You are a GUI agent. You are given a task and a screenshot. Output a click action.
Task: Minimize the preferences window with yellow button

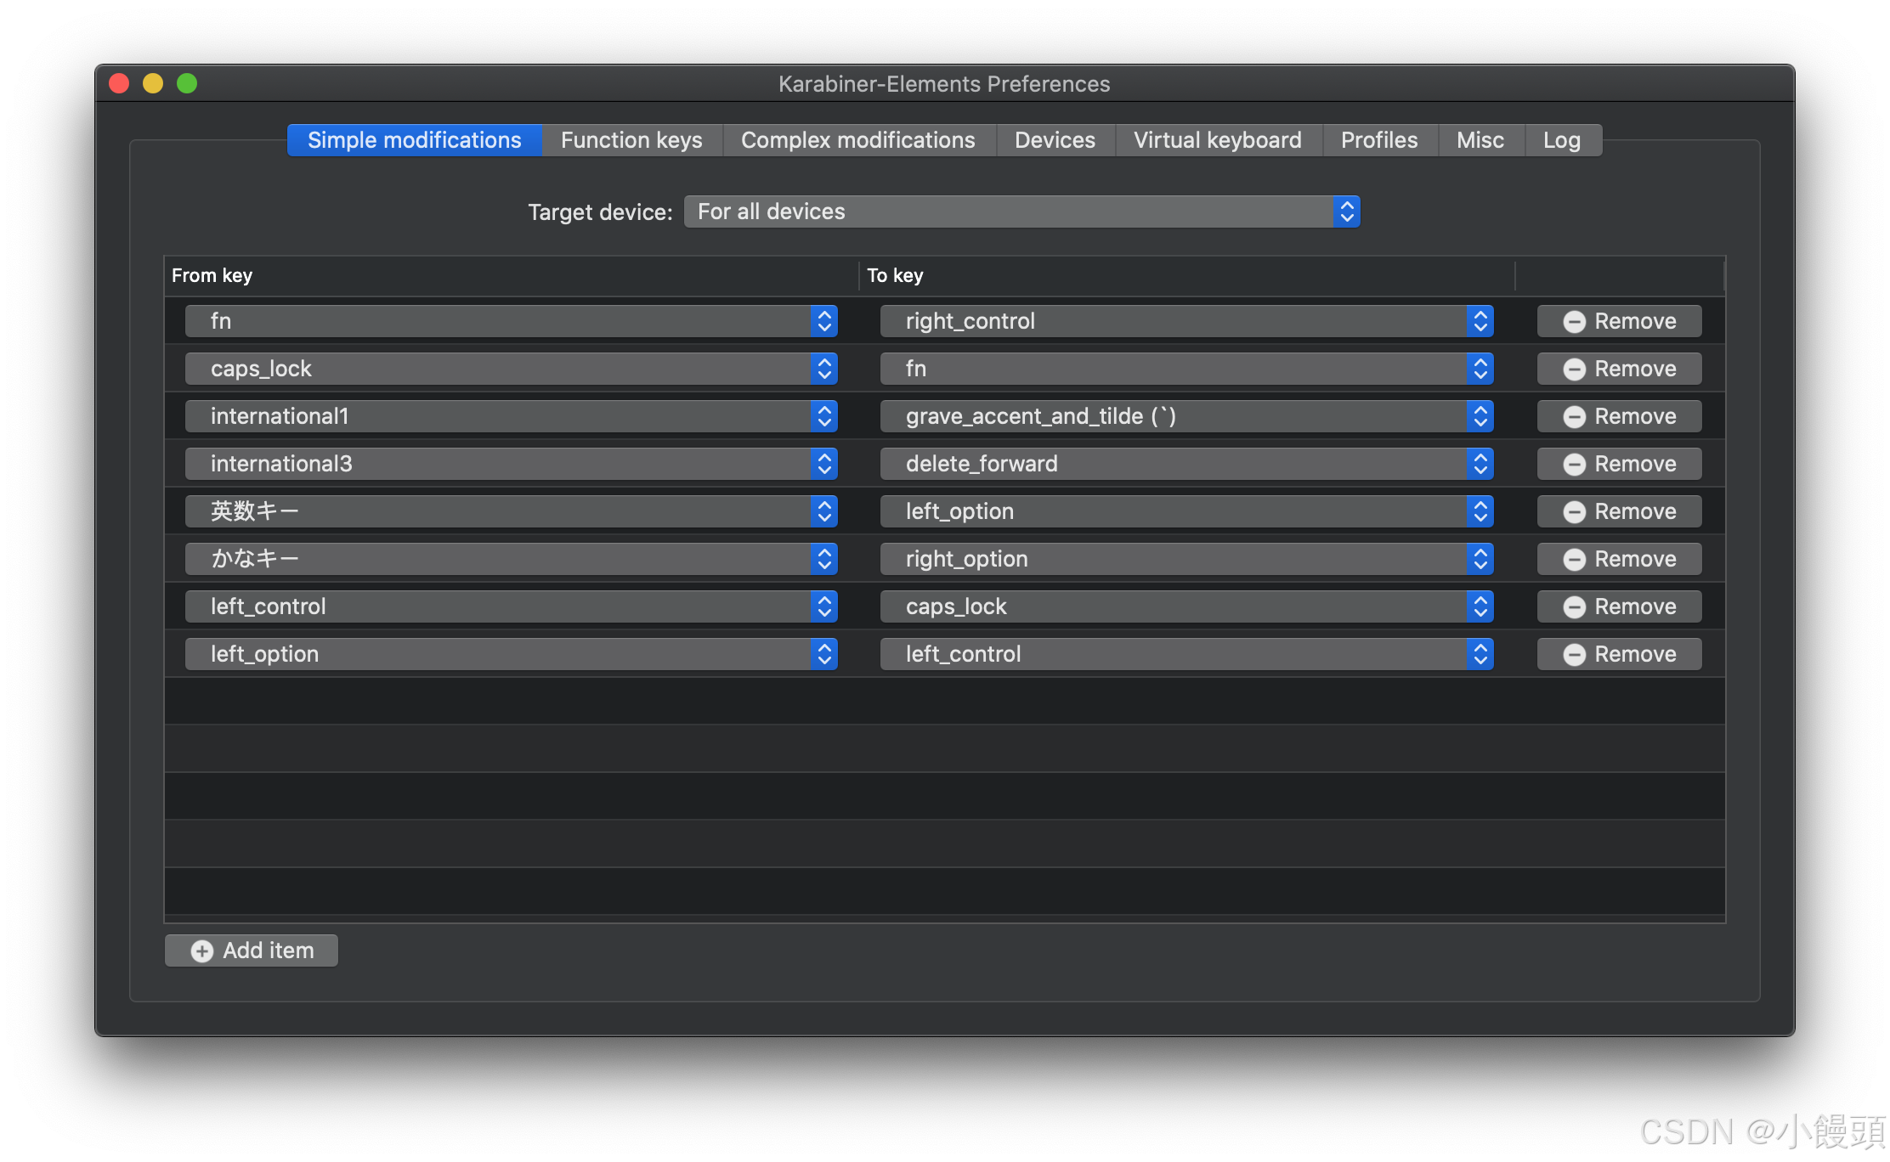(153, 83)
